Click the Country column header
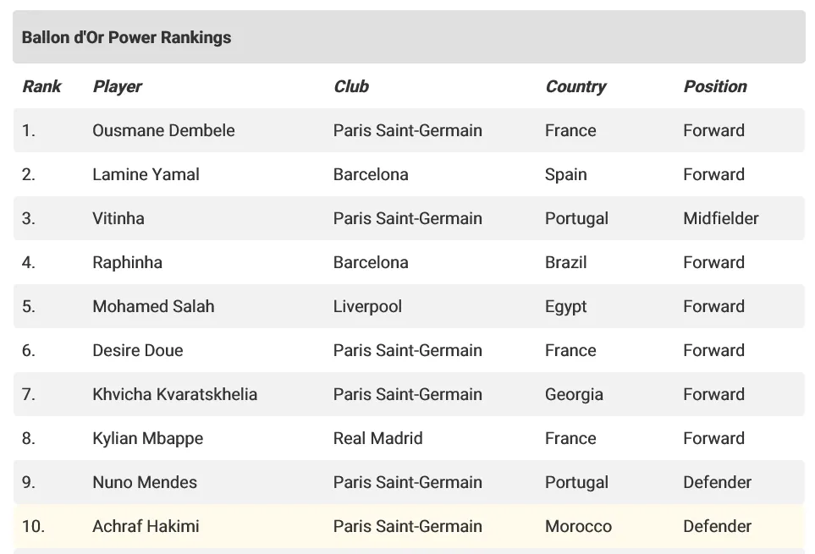The image size is (815, 554). [x=575, y=86]
